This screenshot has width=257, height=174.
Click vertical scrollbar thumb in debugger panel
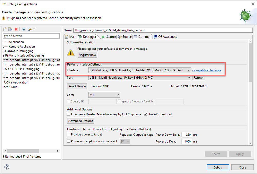(250, 63)
